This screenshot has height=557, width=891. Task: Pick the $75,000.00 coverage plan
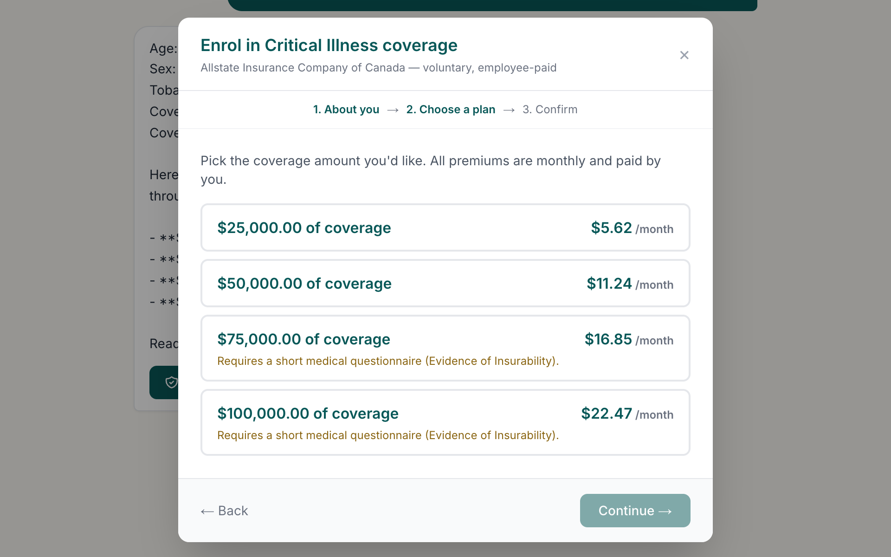(x=445, y=348)
